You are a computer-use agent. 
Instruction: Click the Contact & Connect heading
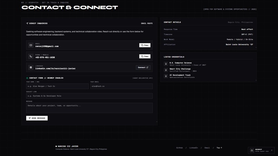click(x=70, y=8)
